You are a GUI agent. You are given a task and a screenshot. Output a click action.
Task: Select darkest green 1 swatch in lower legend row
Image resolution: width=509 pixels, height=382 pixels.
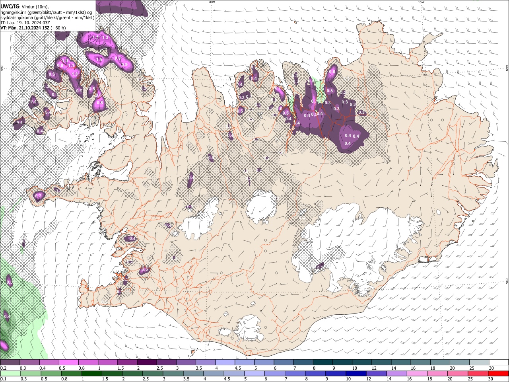(91, 373)
